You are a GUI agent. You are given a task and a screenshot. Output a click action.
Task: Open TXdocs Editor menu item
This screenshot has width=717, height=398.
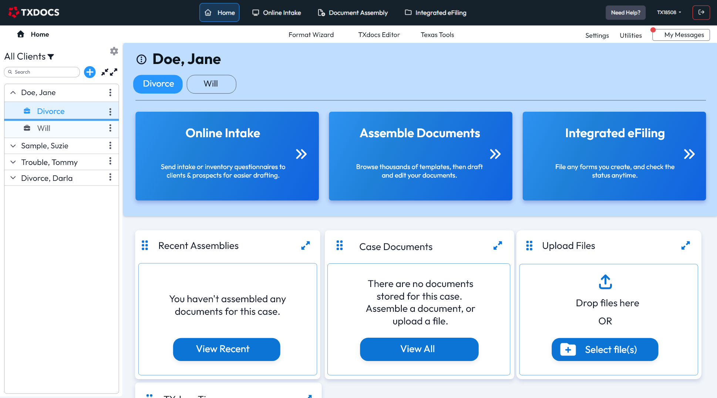[x=379, y=35]
